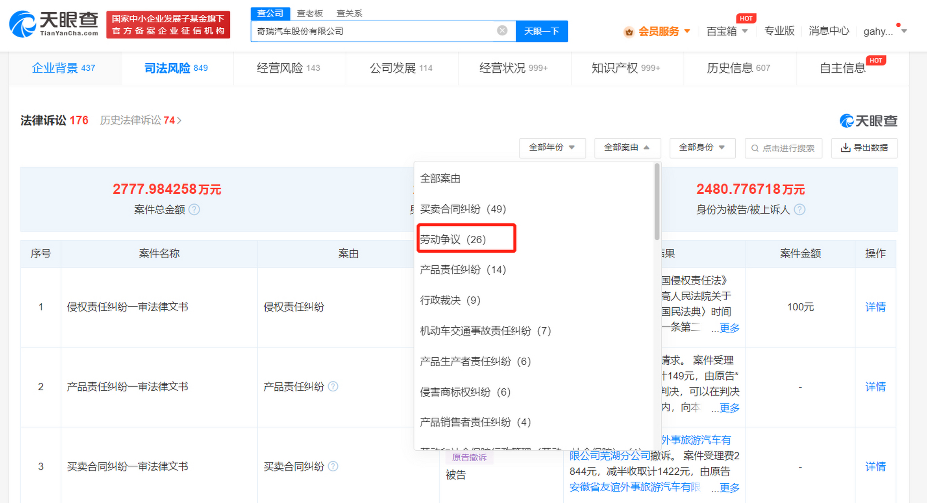
Task: Expand 更多 in row 3 result text
Action: pos(729,488)
